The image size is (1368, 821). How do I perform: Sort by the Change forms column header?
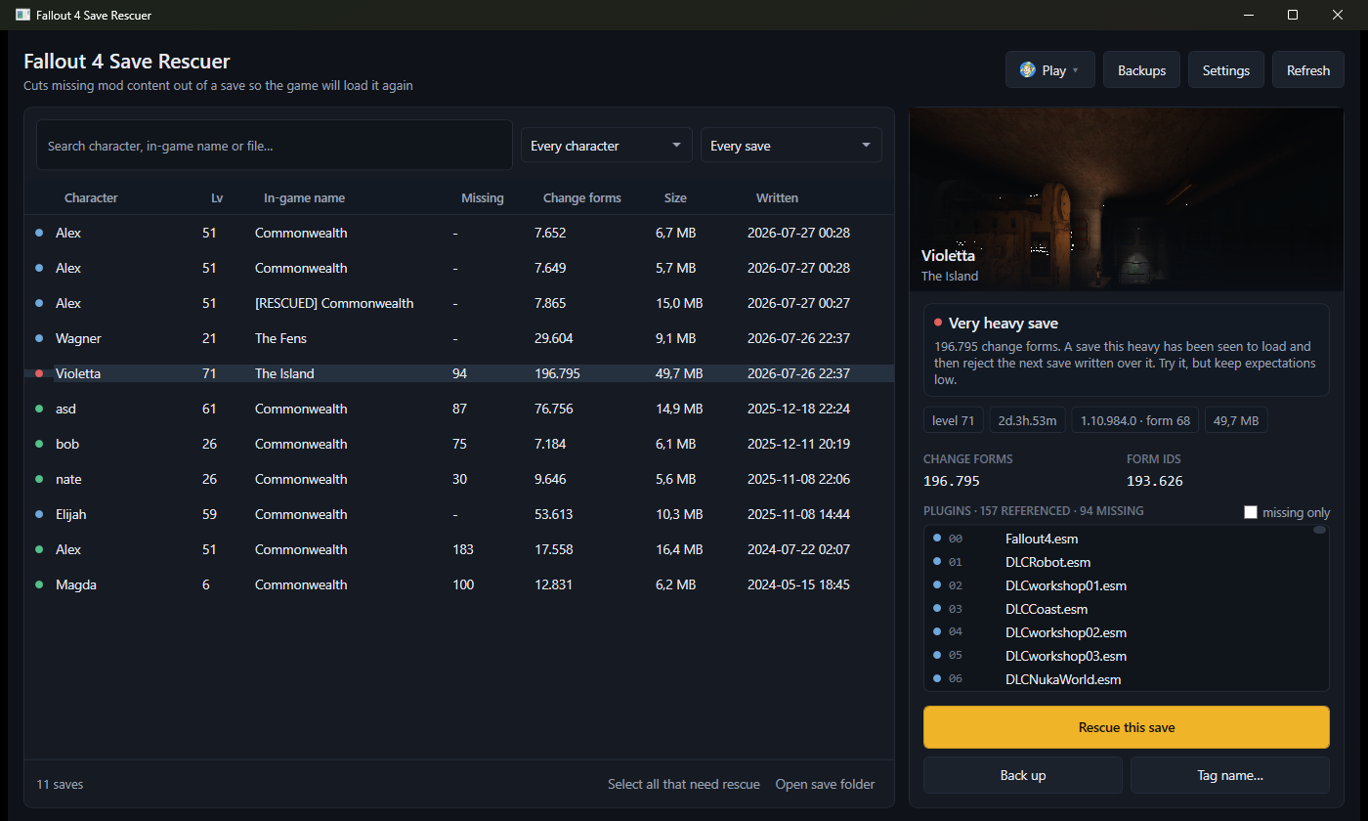582,197
